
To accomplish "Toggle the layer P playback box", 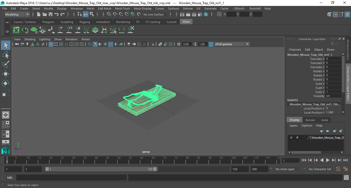I will (x=297, y=138).
